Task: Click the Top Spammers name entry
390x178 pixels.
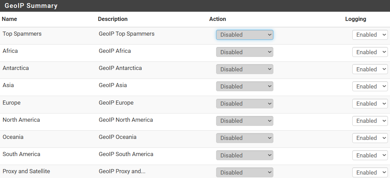Action: click(x=22, y=34)
